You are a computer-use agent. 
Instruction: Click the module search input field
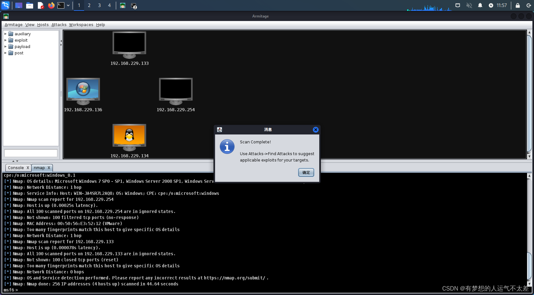coord(31,153)
